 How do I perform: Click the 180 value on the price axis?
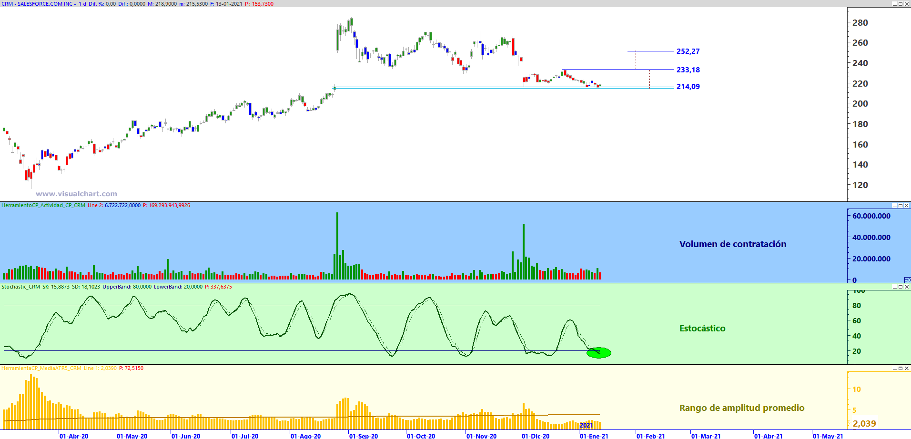[860, 124]
